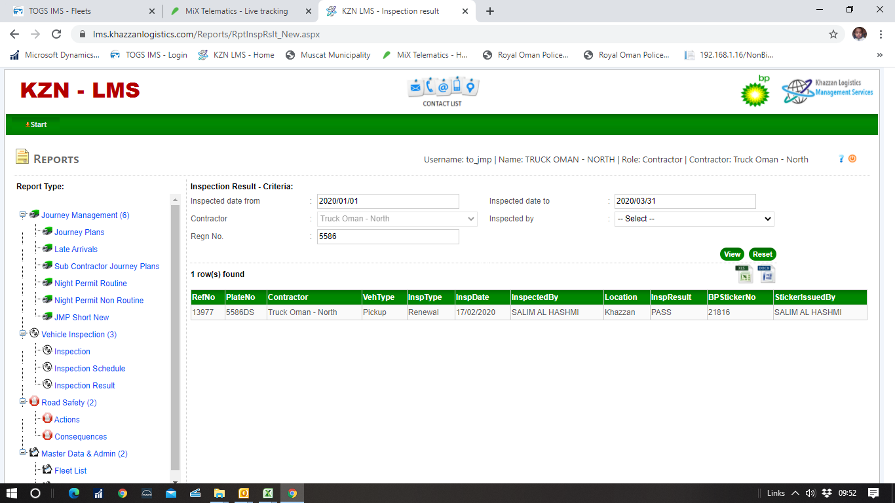Click the blue help question mark icon
Image resolution: width=895 pixels, height=503 pixels.
[x=841, y=158]
